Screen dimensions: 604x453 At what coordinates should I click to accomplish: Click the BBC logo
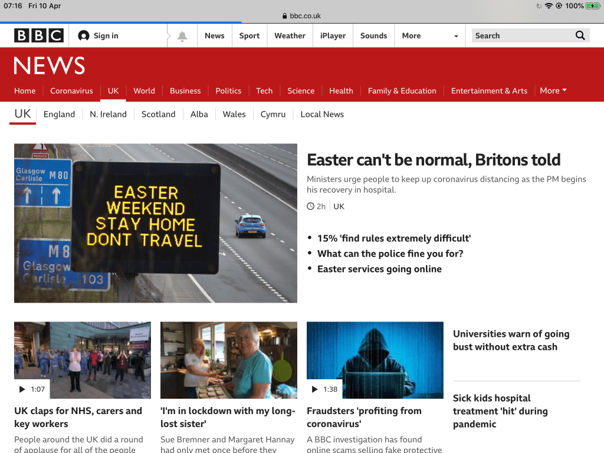pyautogui.click(x=39, y=35)
